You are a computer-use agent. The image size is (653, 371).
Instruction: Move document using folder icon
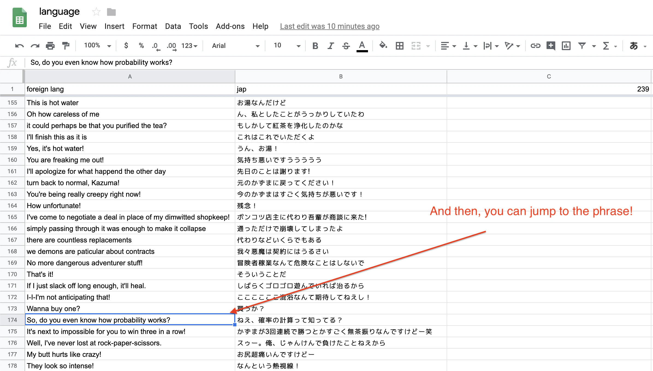111,12
